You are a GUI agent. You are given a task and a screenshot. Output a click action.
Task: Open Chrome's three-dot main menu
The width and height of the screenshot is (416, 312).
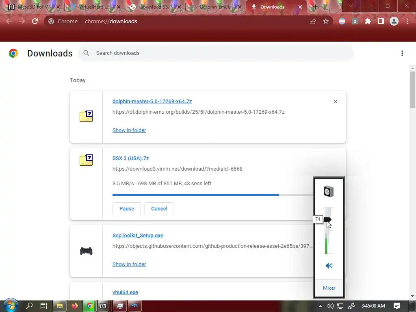point(407,21)
